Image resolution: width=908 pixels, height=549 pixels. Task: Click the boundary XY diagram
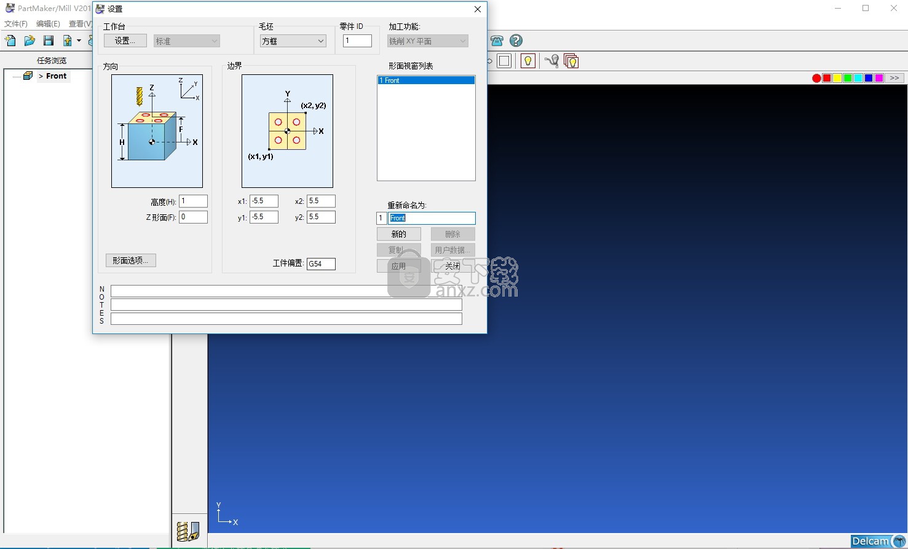click(288, 131)
